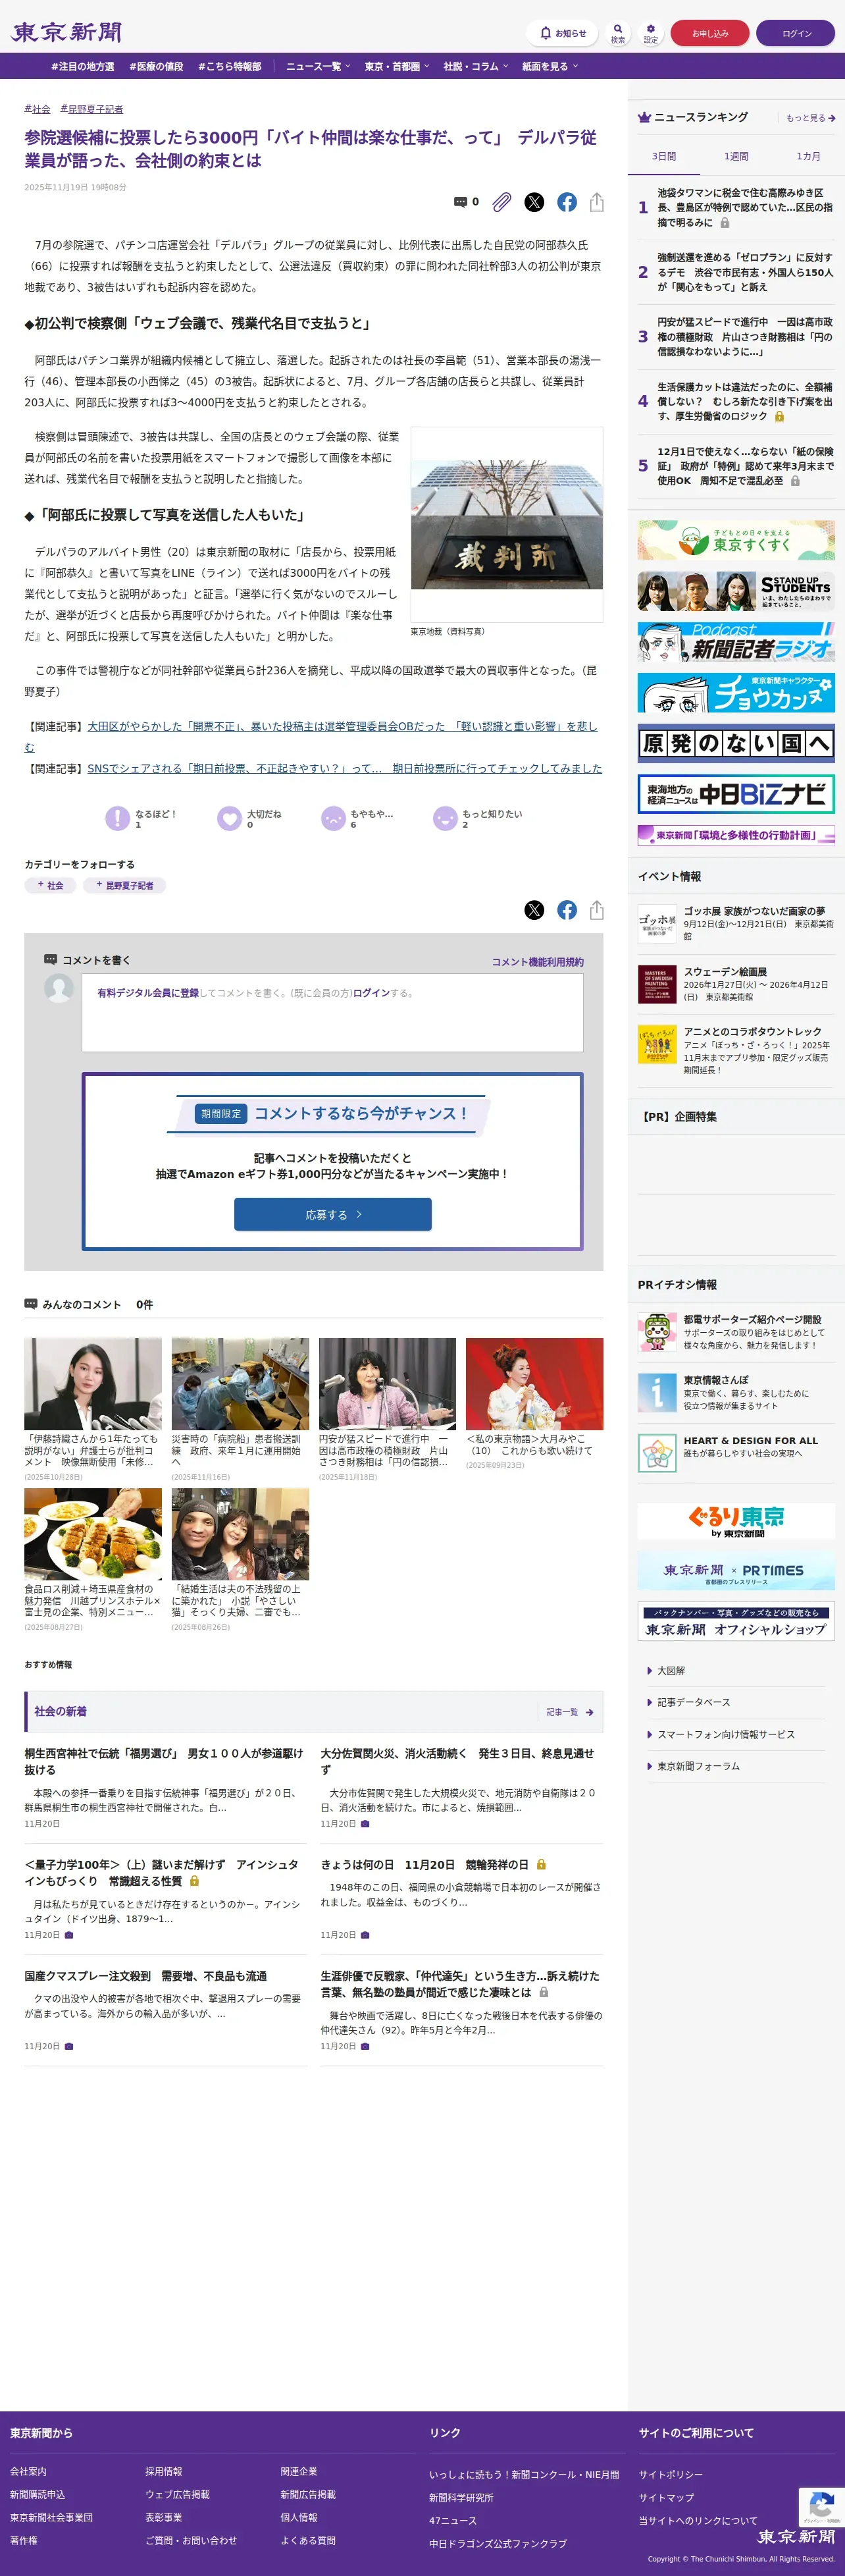The image size is (845, 2576).
Task: Select the 1カ月 ranking tab
Action: tap(808, 156)
